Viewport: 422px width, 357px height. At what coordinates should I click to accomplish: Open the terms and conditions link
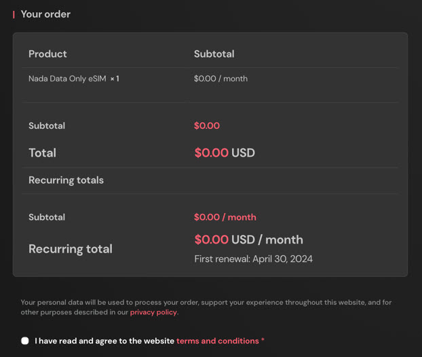tap(217, 341)
